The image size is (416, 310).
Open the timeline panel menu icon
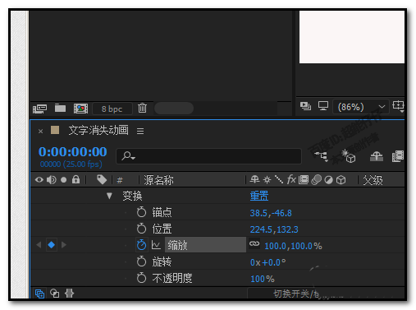click(140, 132)
